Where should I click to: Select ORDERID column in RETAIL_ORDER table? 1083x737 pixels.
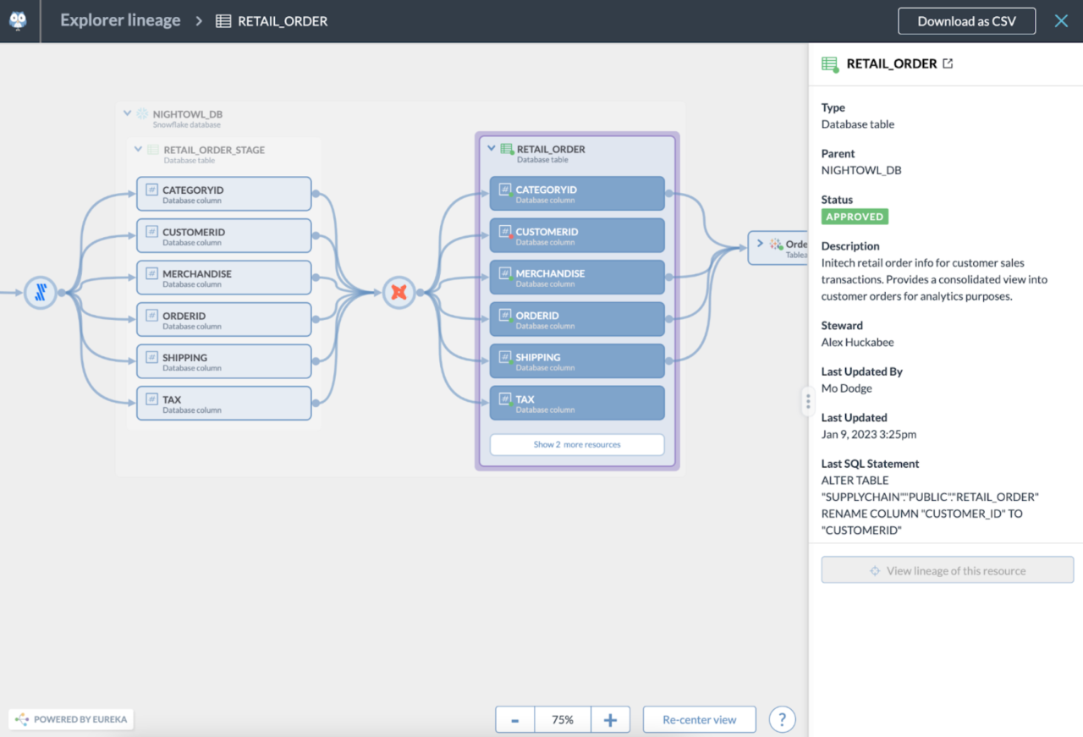click(x=577, y=319)
